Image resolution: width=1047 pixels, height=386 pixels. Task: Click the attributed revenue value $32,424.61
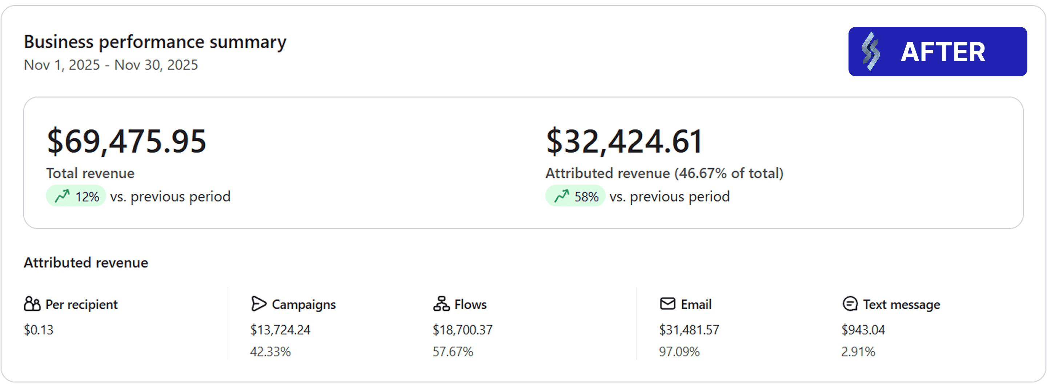coord(624,141)
